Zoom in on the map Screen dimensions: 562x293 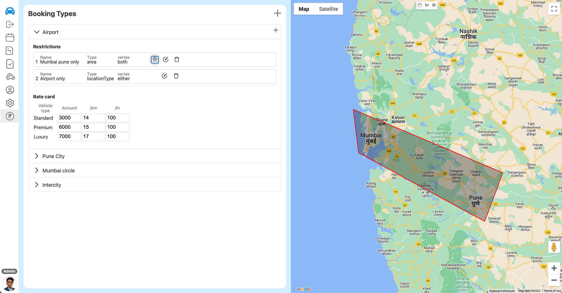pos(554,268)
